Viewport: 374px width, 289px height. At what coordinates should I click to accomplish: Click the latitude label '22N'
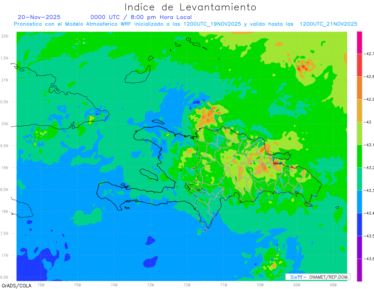[5, 36]
